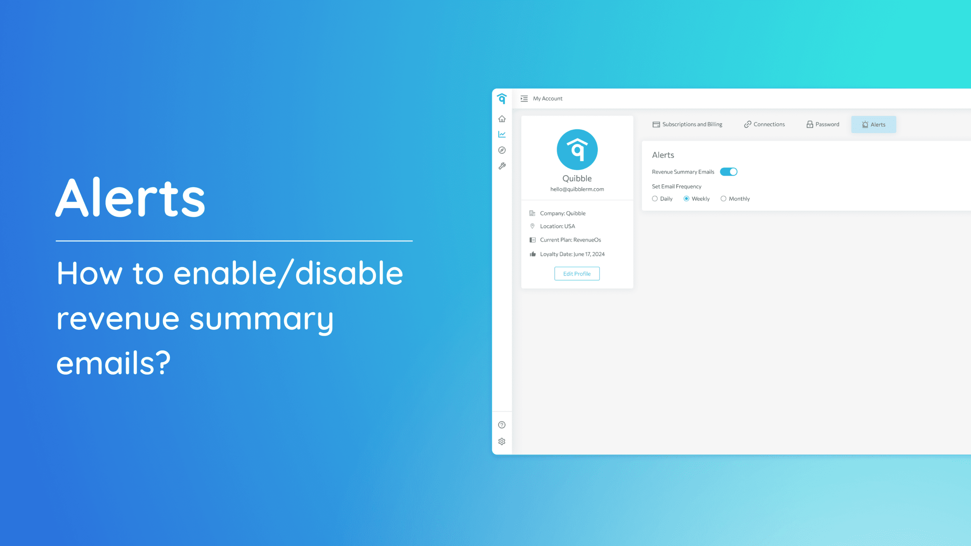Toggle the sidebar menu collapse icon
971x546 pixels.
pyautogui.click(x=524, y=99)
